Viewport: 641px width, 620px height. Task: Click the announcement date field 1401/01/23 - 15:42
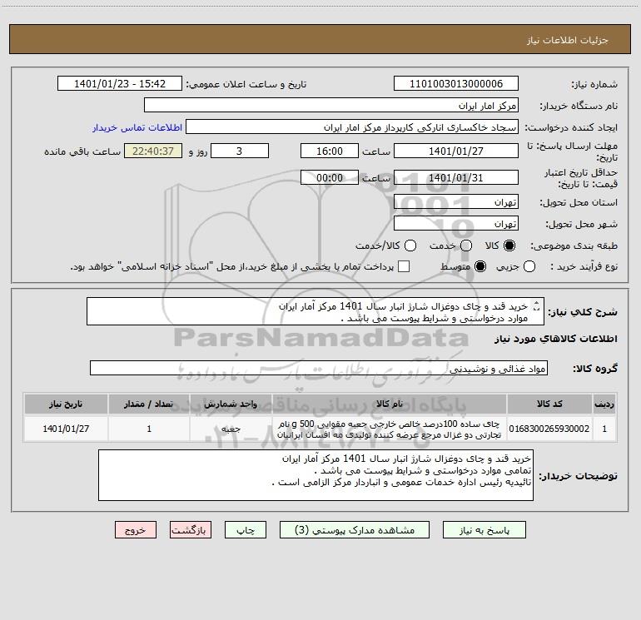point(120,84)
